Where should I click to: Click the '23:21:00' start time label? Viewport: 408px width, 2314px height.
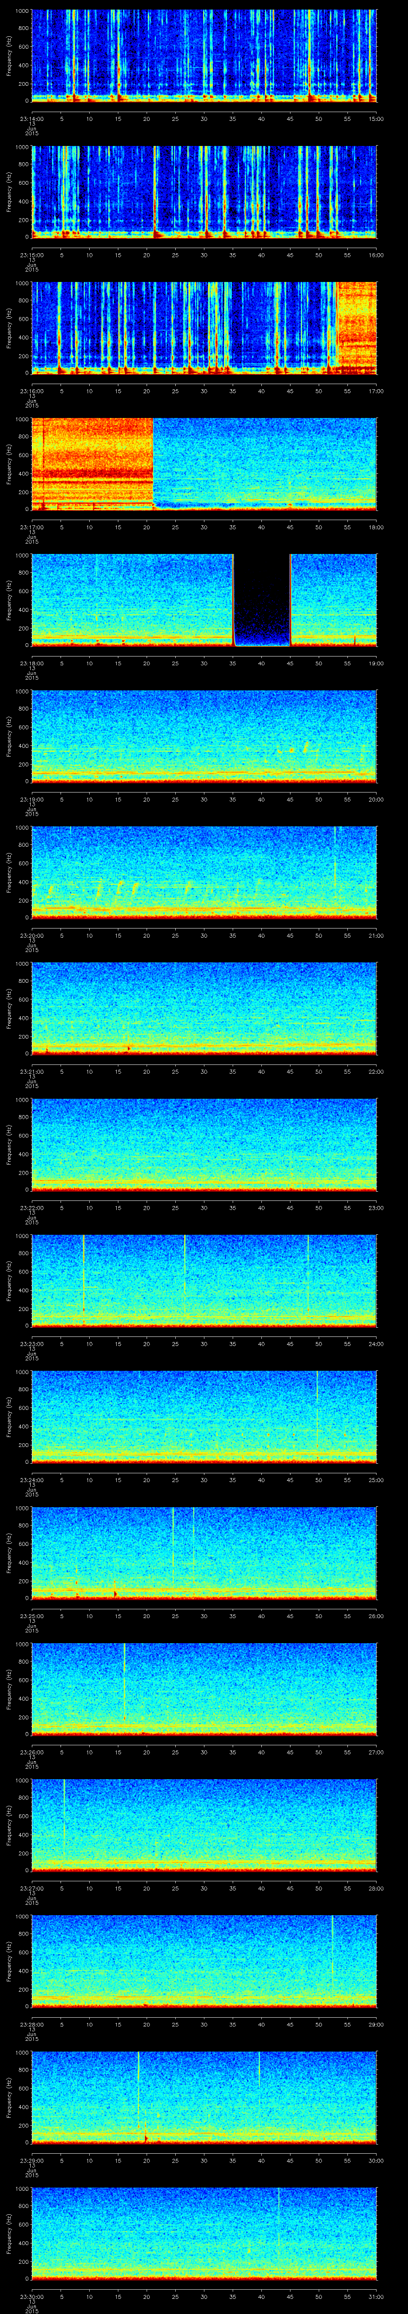click(31, 1072)
